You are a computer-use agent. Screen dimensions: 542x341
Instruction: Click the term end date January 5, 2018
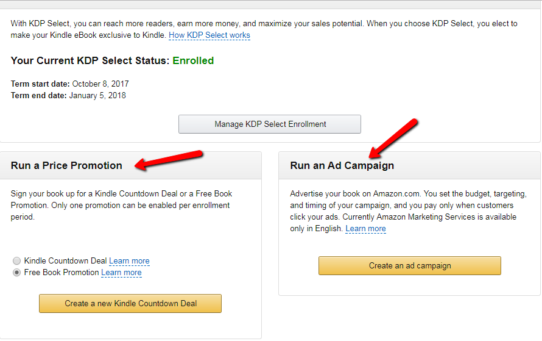click(97, 95)
